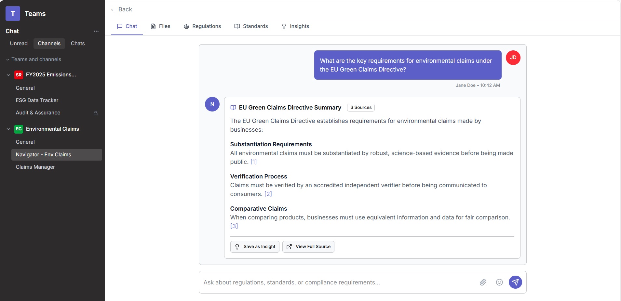Click the JD user avatar
Screen dimensions: 621x301
tap(513, 58)
